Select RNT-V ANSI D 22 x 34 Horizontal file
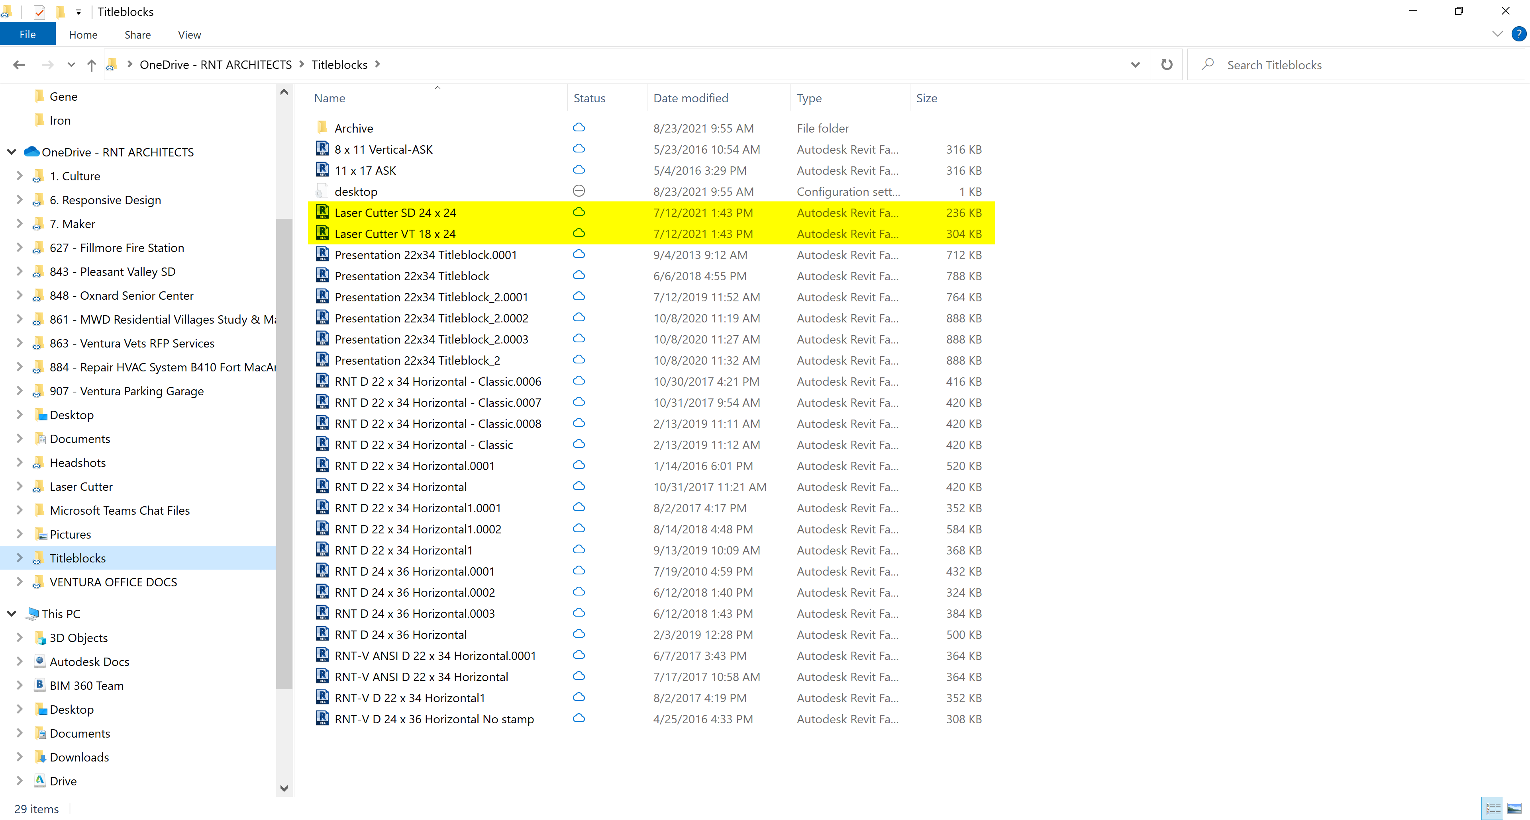 421,677
